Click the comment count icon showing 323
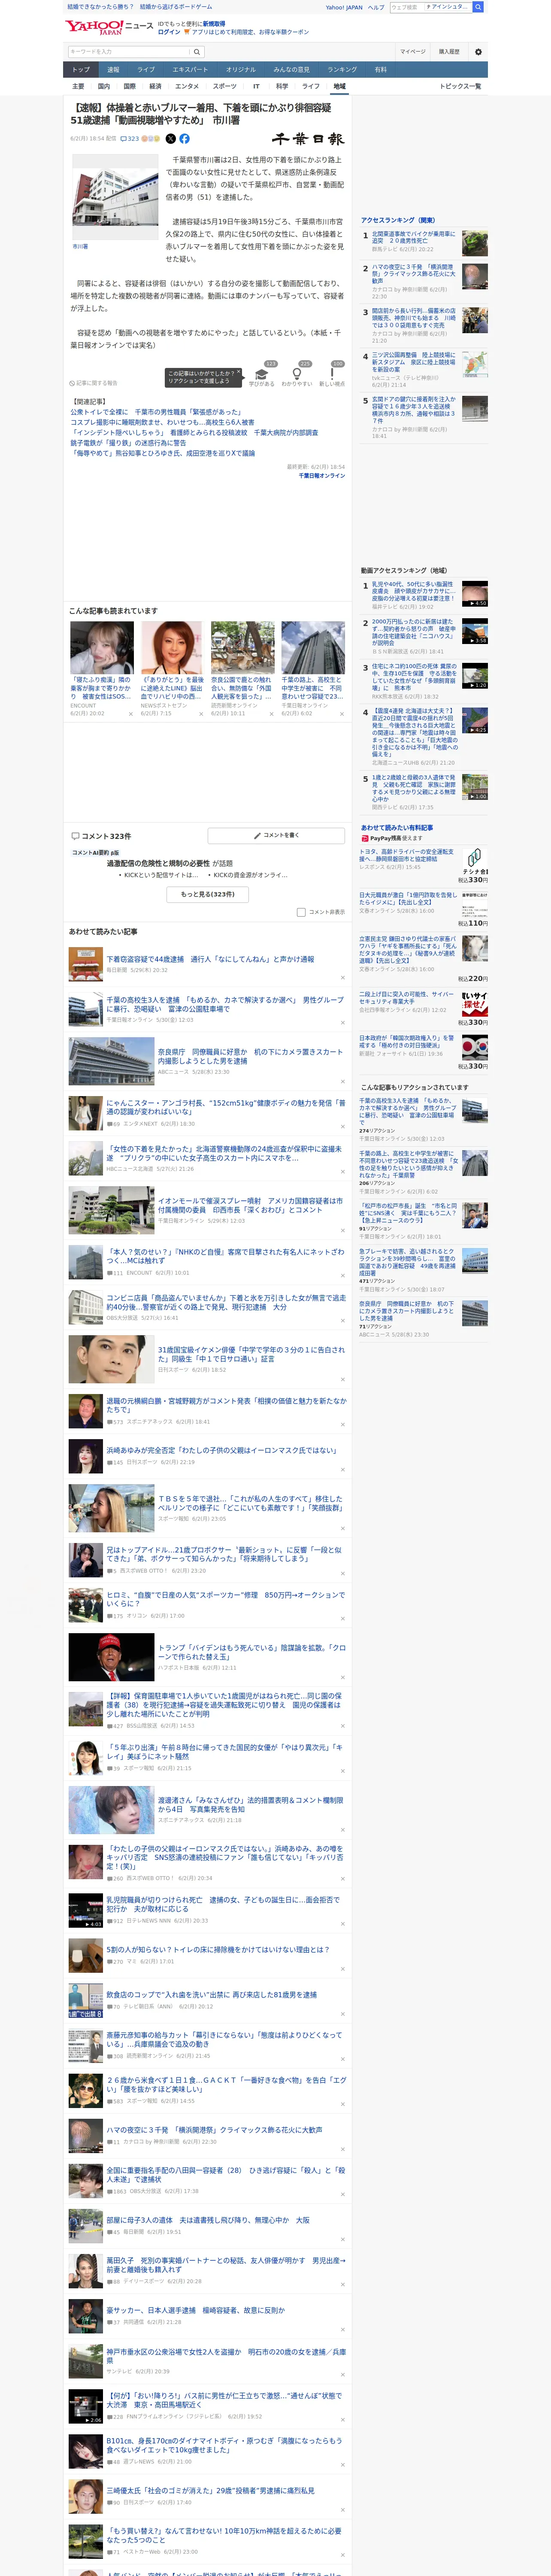 coord(129,139)
